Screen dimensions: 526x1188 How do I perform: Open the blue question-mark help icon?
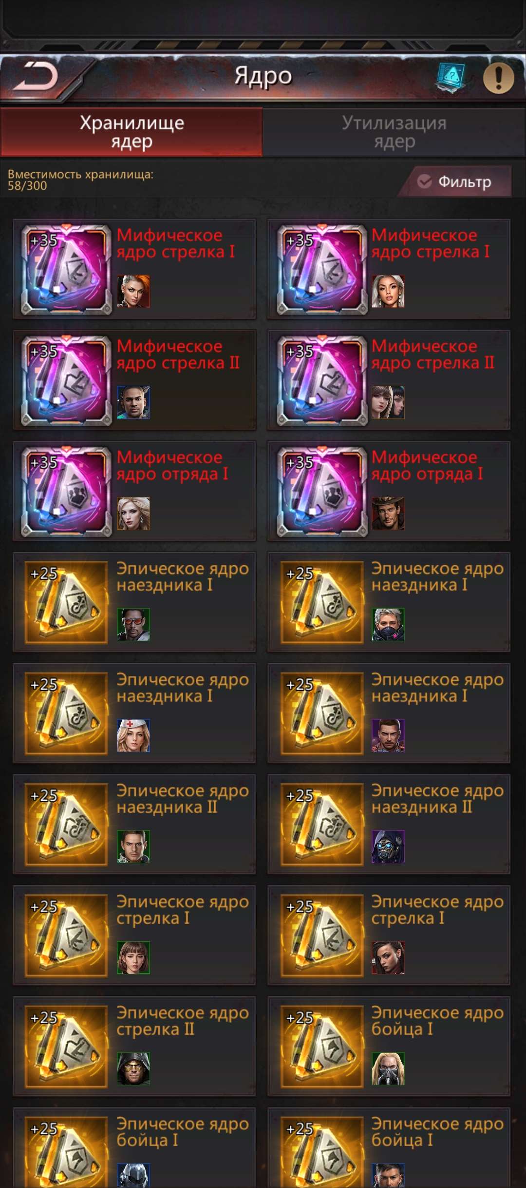(x=451, y=77)
